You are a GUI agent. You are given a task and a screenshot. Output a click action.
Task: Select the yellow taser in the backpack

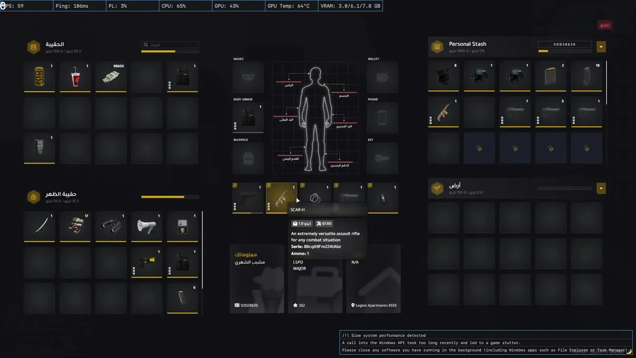[x=147, y=263]
